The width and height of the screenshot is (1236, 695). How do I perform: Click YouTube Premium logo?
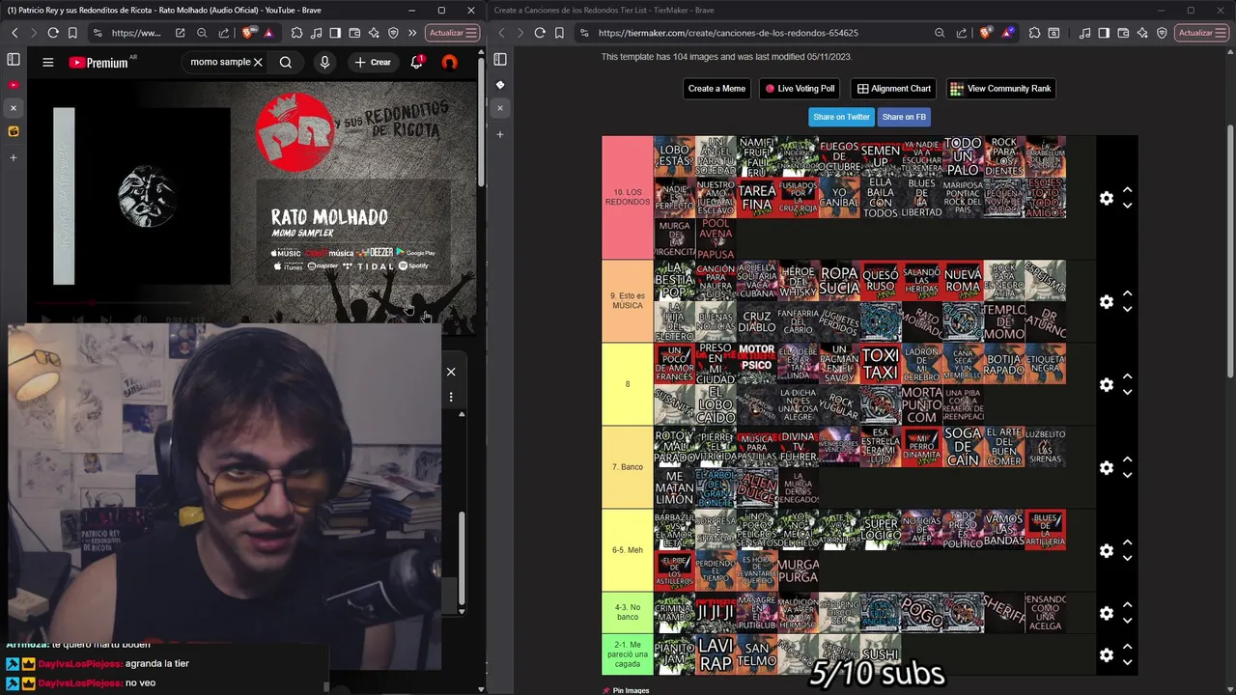coord(98,62)
